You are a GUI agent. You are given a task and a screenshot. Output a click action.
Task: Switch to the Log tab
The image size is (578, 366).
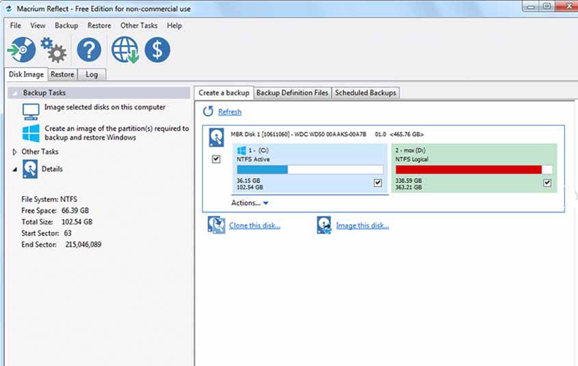[x=92, y=74]
